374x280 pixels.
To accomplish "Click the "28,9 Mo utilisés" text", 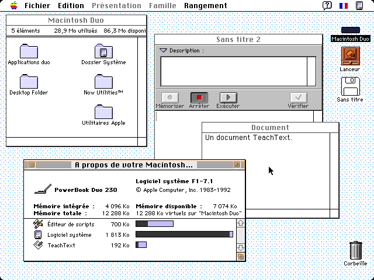I will coord(75,31).
